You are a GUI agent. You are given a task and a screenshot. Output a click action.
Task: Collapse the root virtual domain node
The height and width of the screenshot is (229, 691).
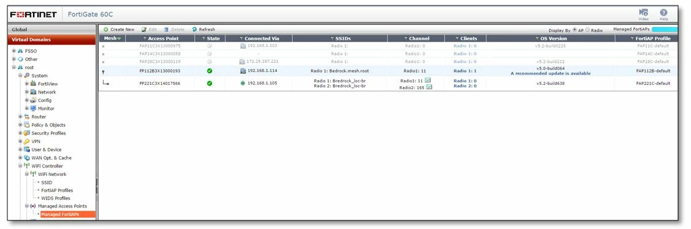(x=14, y=67)
